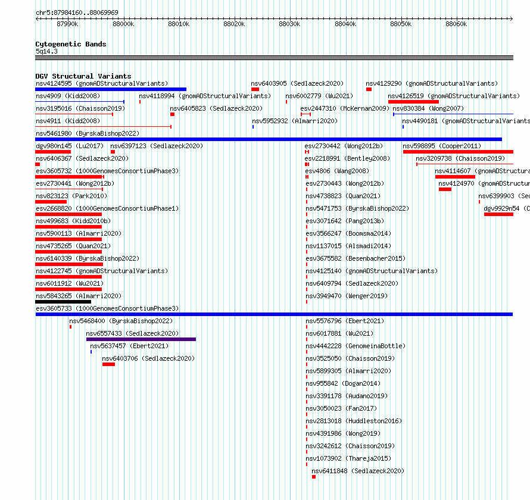Open nsv598895 (Cooper2011) variant
The height and width of the screenshot is (500, 530).
click(x=442, y=146)
